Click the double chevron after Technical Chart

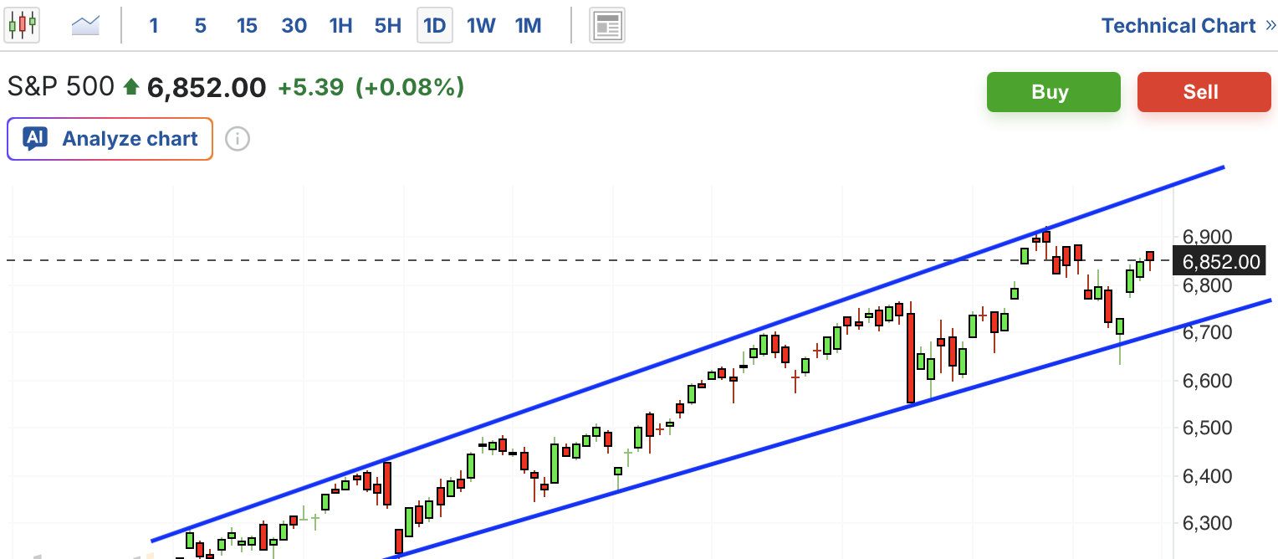tap(1270, 26)
